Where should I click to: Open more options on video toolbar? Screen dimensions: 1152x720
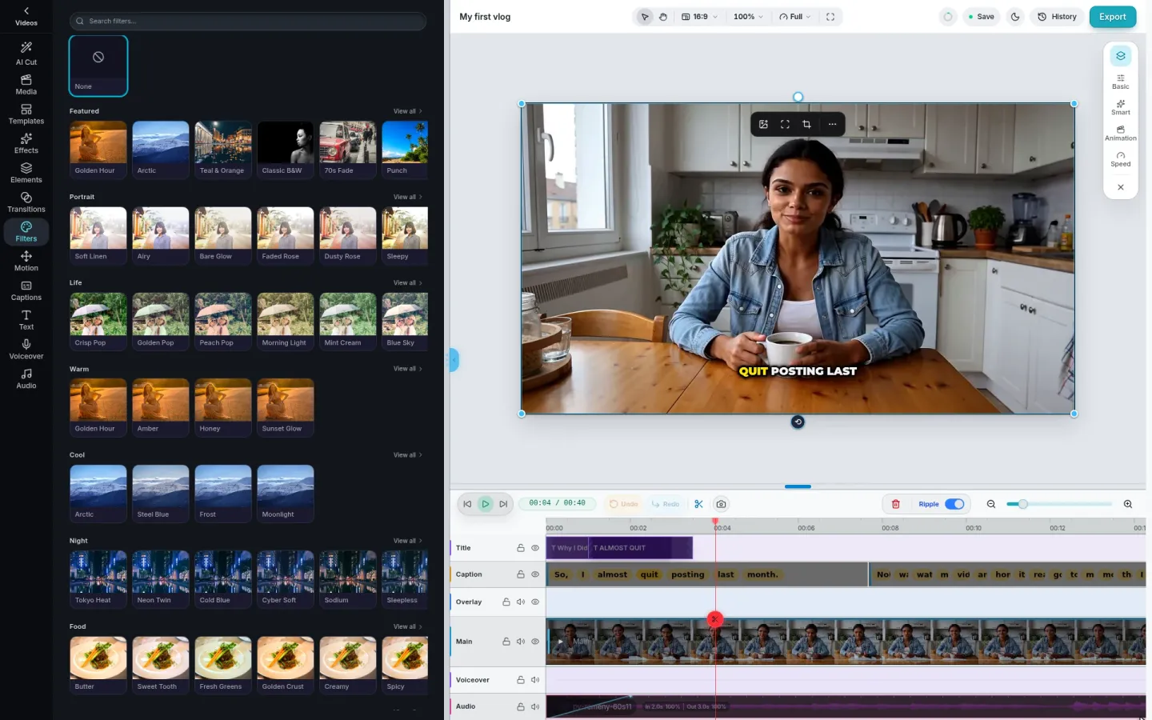(x=832, y=124)
